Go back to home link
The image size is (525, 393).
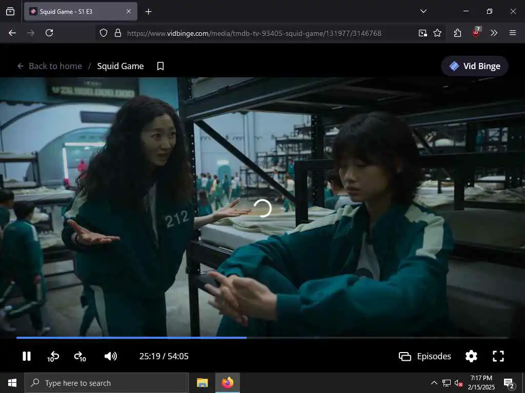(50, 66)
